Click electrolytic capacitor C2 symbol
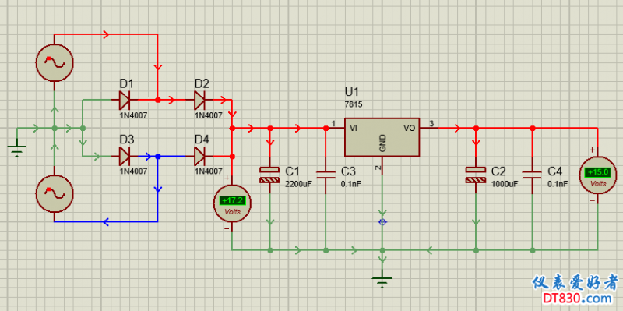This screenshot has height=311, width=623. pyautogui.click(x=476, y=175)
